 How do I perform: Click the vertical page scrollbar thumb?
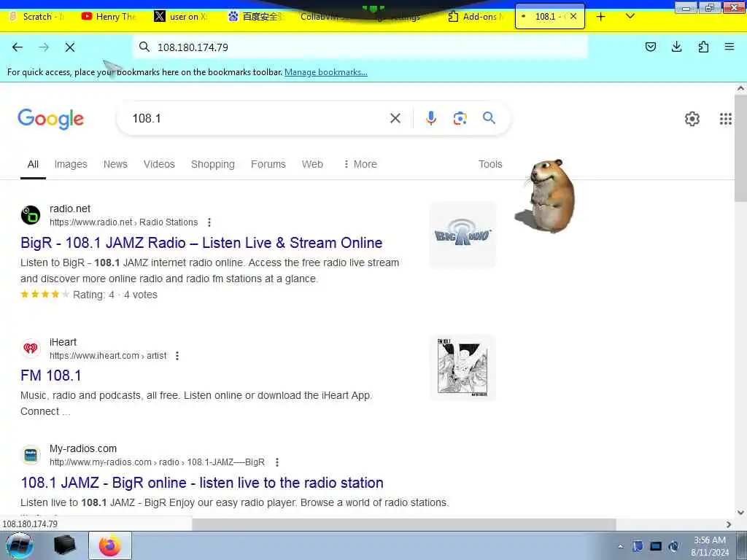tap(740, 147)
